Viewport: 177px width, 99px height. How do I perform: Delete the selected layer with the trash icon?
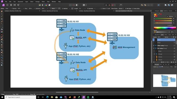click(176, 62)
